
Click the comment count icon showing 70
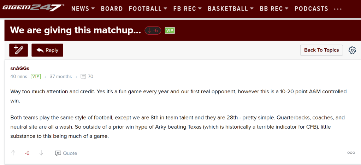pos(83,76)
